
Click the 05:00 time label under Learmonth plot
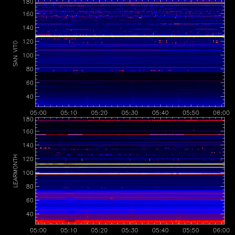point(38,230)
